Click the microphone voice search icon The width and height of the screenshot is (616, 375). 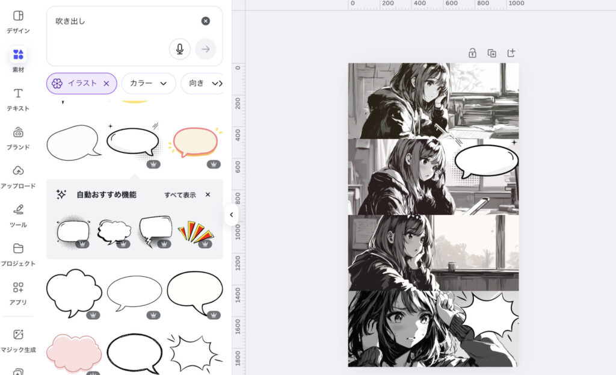179,49
